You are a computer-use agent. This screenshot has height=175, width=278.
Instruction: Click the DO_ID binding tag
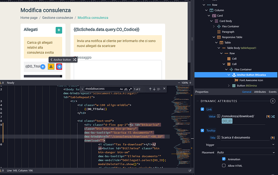(x=227, y=121)
